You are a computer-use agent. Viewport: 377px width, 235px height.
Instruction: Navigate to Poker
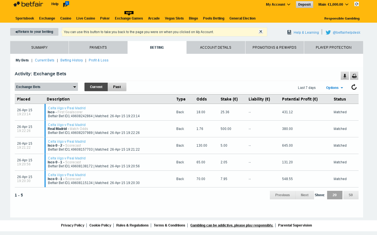pos(105,18)
